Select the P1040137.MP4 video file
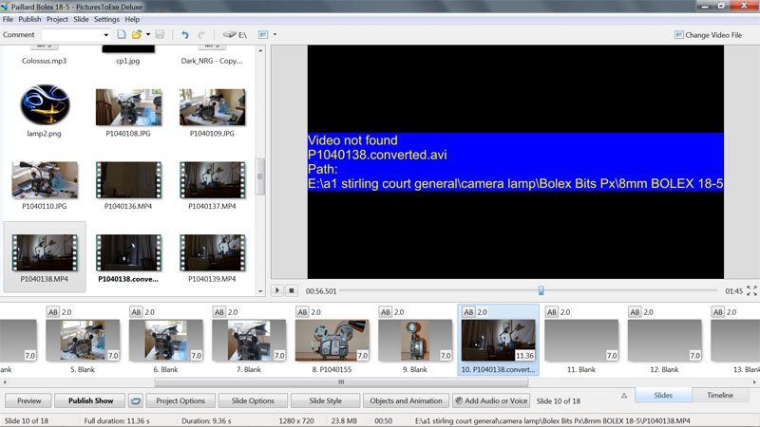760x427 pixels. pos(212,179)
